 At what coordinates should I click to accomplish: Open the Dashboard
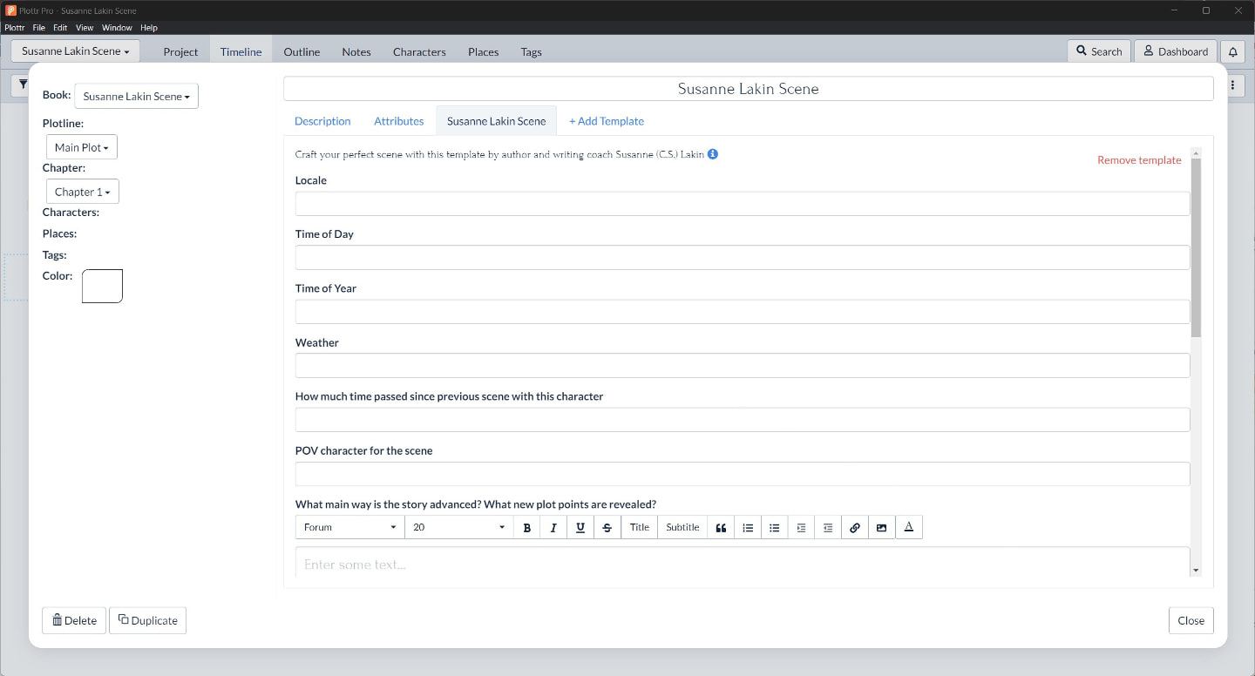(x=1176, y=51)
